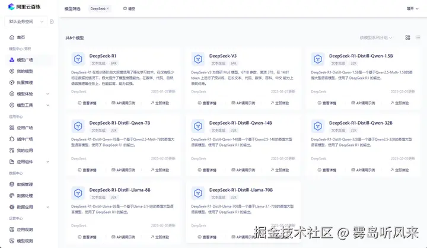Click the document icon beside the workspace selector

[52, 21]
